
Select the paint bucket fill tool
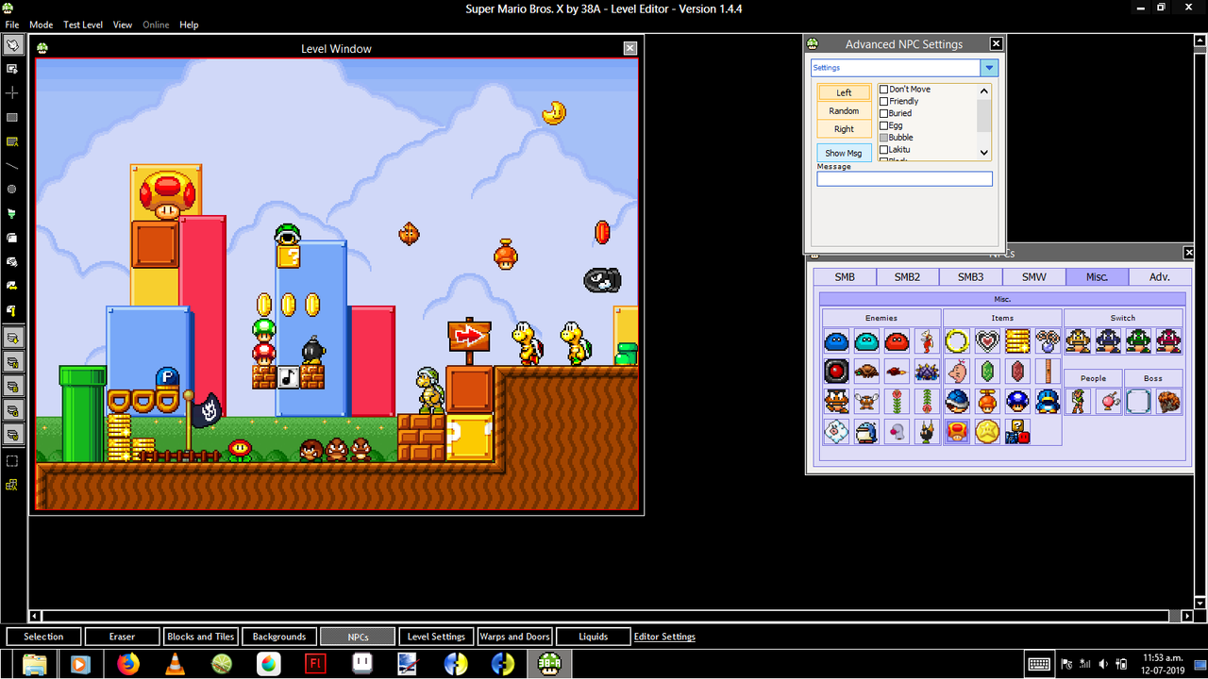click(12, 214)
